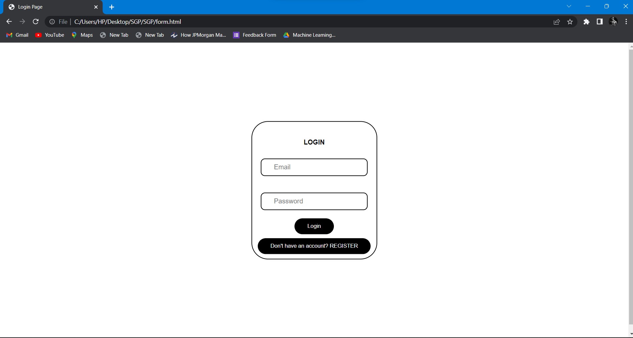Click the forward navigation arrow

coord(22,22)
